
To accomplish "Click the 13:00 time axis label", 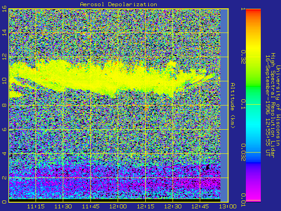I will point(227,207).
